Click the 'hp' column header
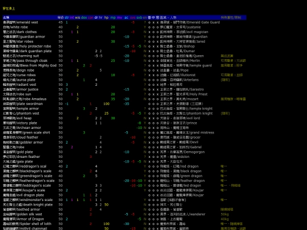This screenshot has height=230, width=307. 106,18
